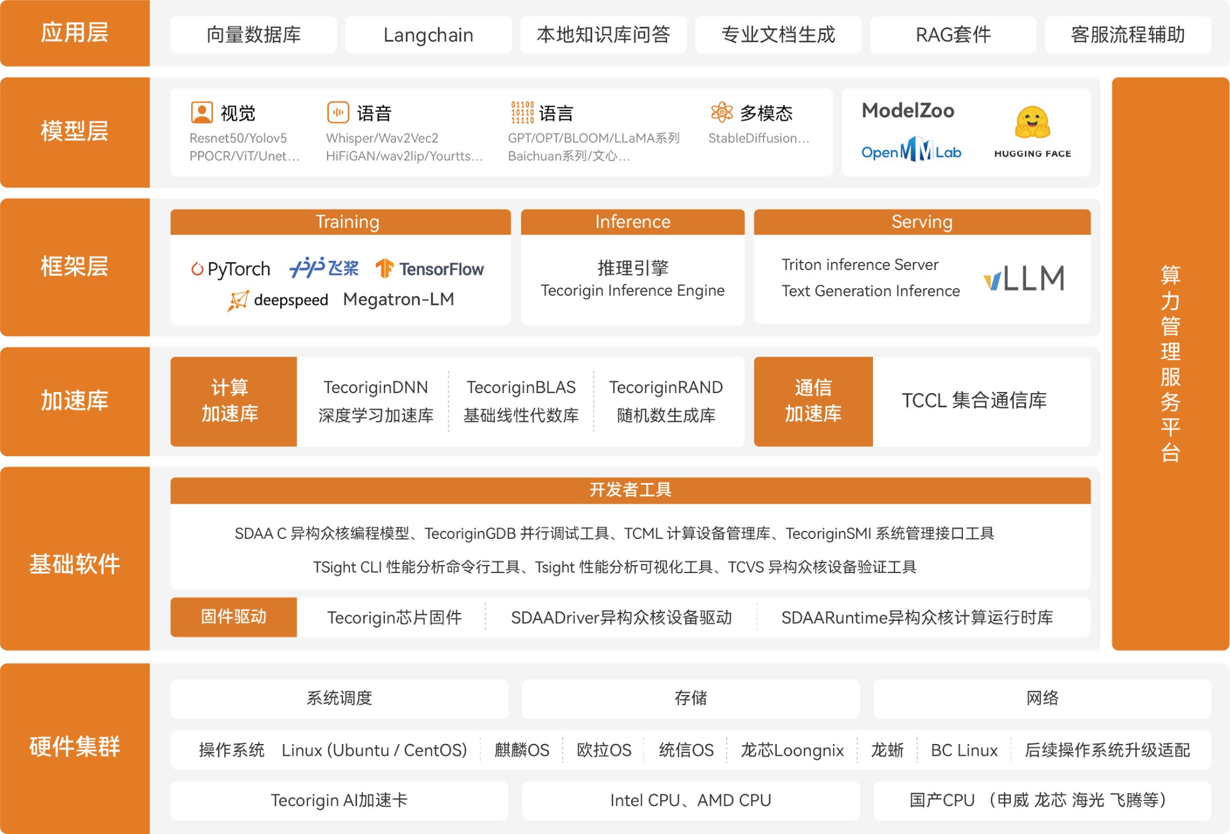
Task: Click the RAG套件 box
Action: click(x=953, y=35)
